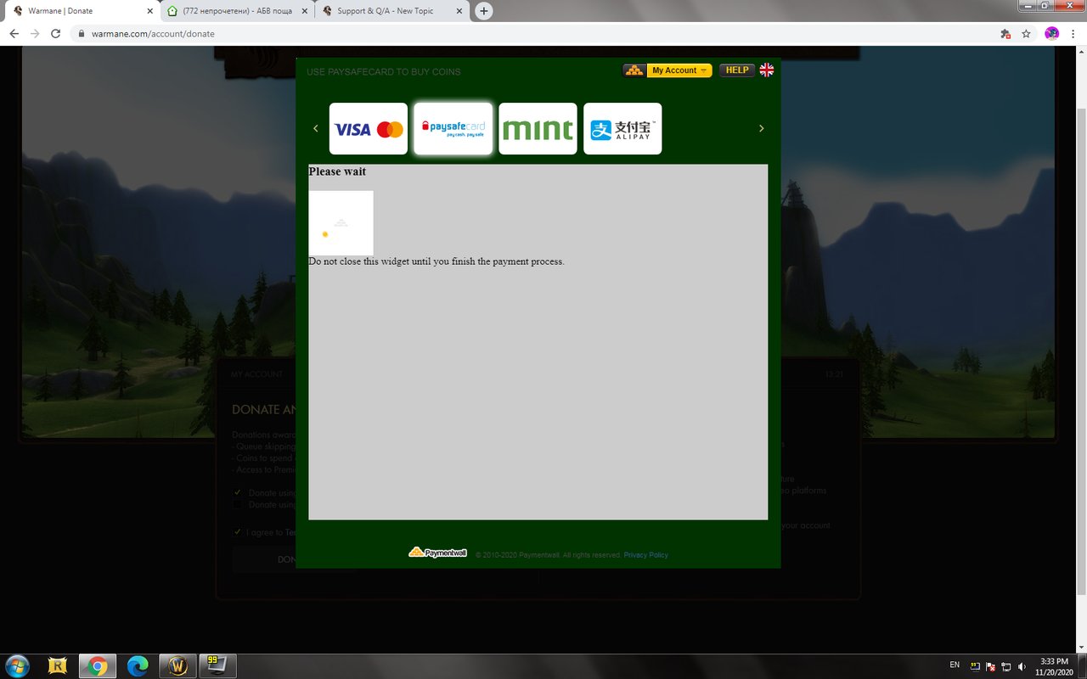Screen dimensions: 1087x679
Task: Open the volume speaker tray icon
Action: pyautogui.click(x=1021, y=666)
